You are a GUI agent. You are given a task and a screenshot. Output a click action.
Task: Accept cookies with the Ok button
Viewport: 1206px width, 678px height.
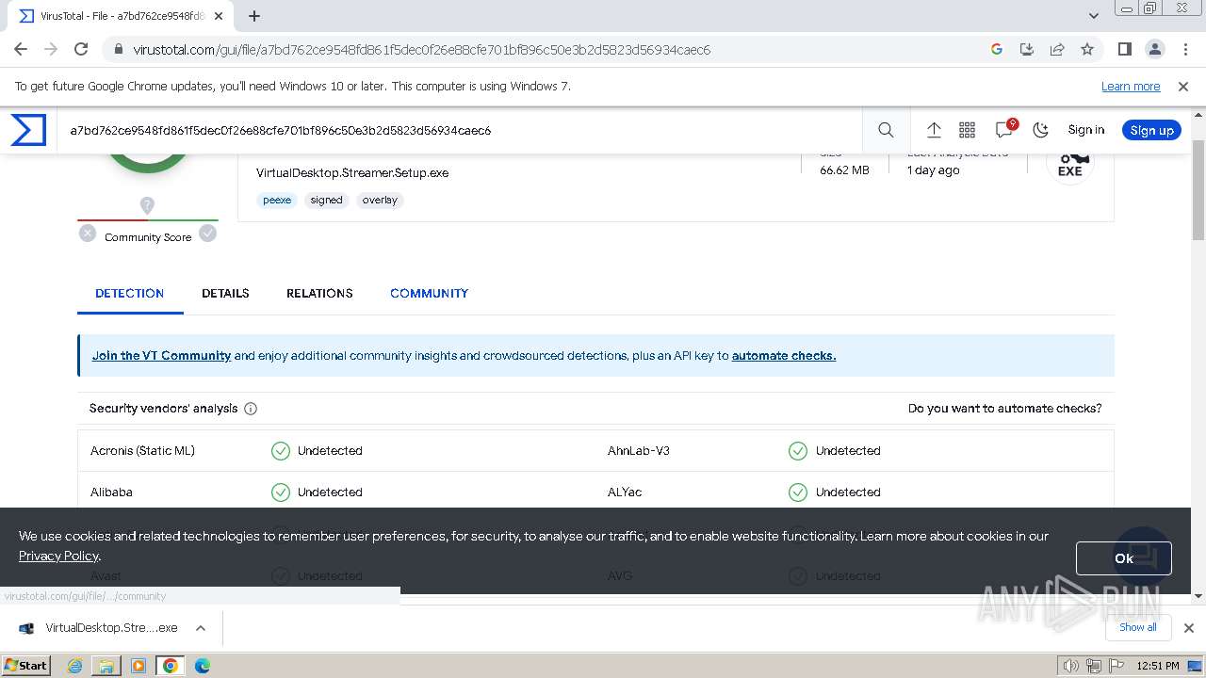coord(1124,558)
